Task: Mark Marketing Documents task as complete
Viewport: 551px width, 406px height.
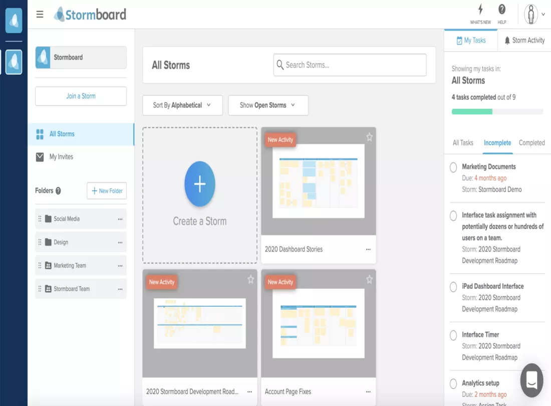Action: coord(453,167)
